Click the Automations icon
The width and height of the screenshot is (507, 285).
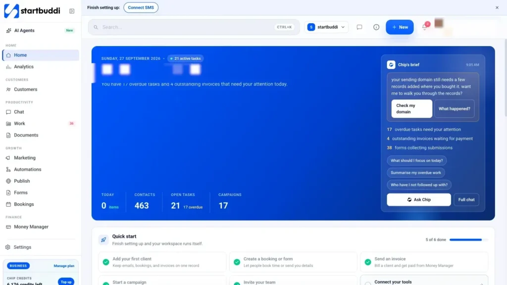(x=8, y=169)
